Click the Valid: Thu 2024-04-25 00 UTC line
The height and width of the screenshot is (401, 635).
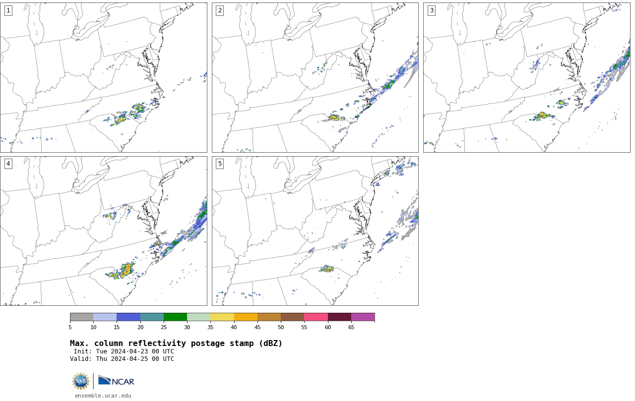(122, 359)
